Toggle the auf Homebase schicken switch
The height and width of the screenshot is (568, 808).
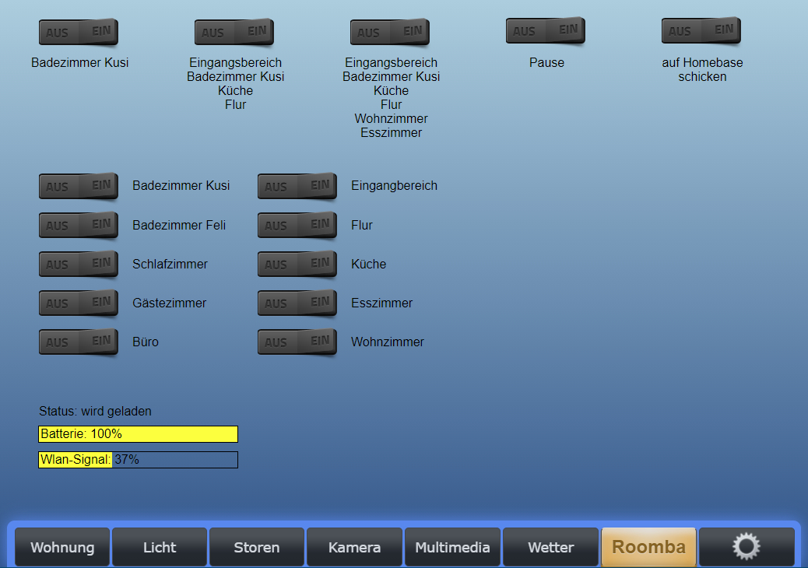pyautogui.click(x=701, y=31)
